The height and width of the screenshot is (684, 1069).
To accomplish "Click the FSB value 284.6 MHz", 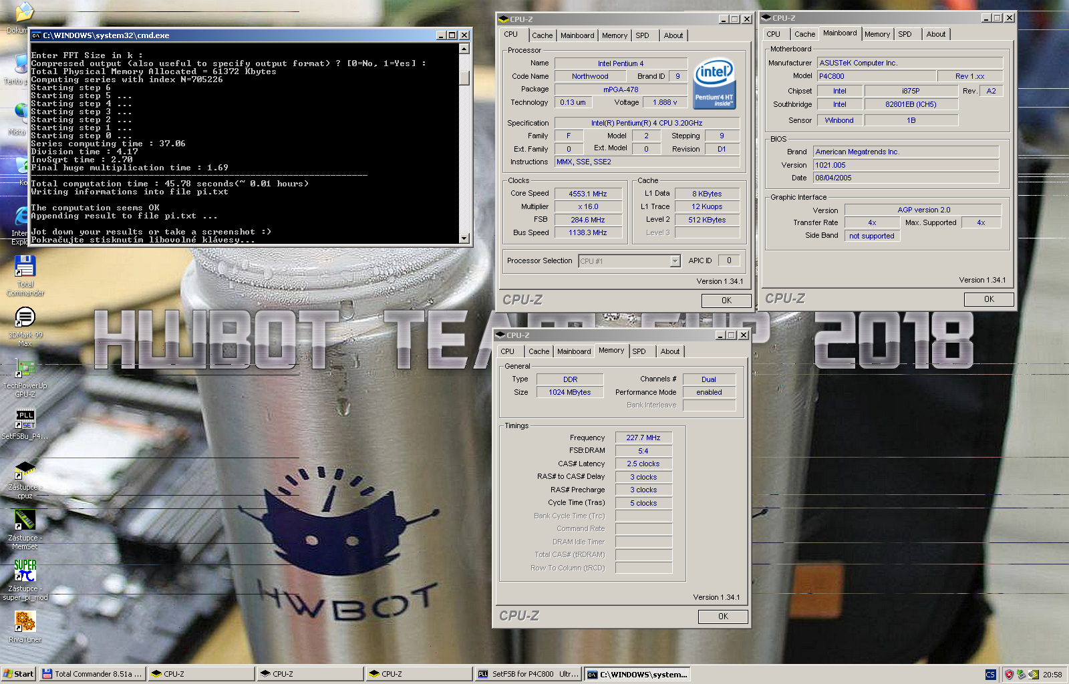I will (x=588, y=220).
